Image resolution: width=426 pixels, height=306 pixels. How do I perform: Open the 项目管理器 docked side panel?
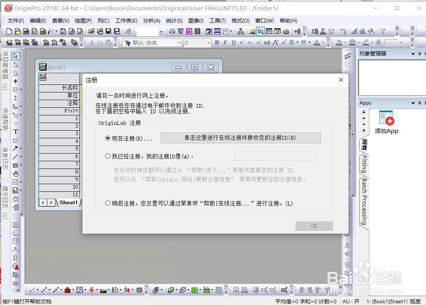5,71
